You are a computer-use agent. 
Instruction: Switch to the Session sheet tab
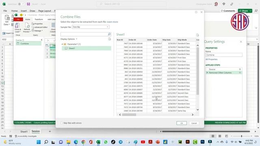tap(36, 131)
